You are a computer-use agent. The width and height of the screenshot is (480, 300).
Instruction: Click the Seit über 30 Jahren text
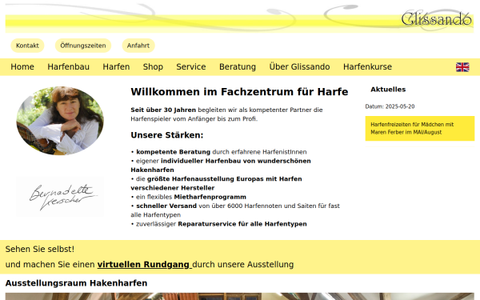point(163,110)
